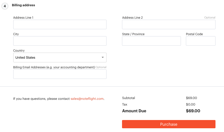This screenshot has width=224, height=132.
Task: Click the Address Line 1 label
Action: (x=23, y=18)
